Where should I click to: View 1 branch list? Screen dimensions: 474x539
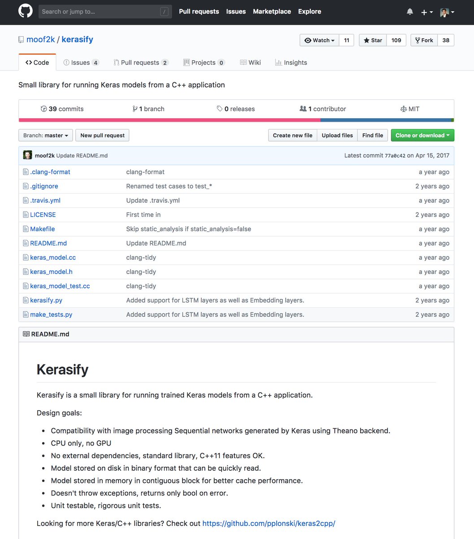pos(148,109)
